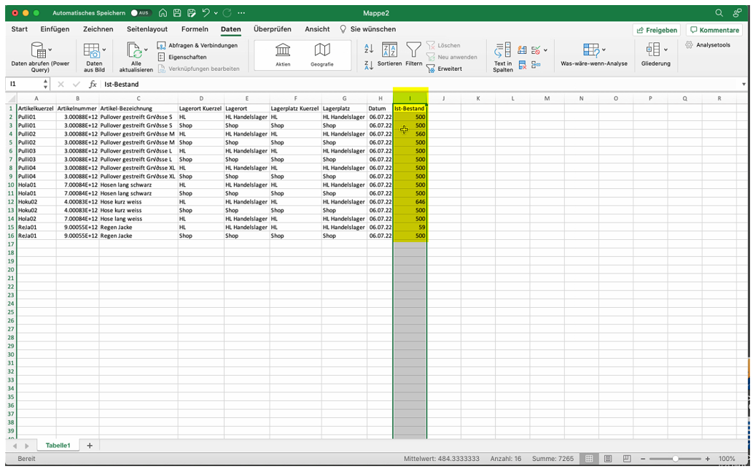Screen dimensions: 753x469
Task: Switch to the Einfügen ribbon tab
Action: (55, 29)
